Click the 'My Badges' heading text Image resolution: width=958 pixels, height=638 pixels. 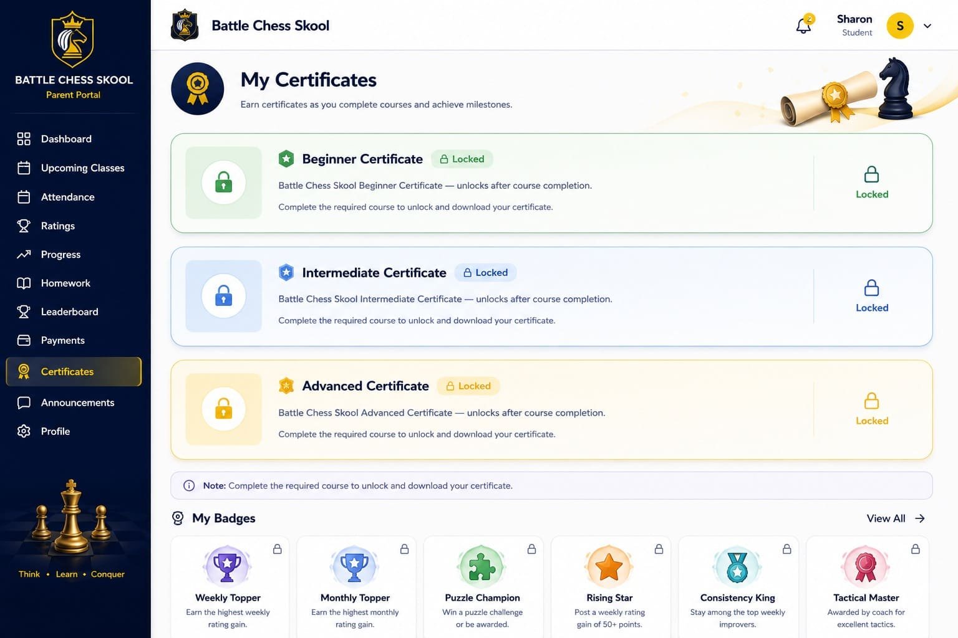click(224, 518)
